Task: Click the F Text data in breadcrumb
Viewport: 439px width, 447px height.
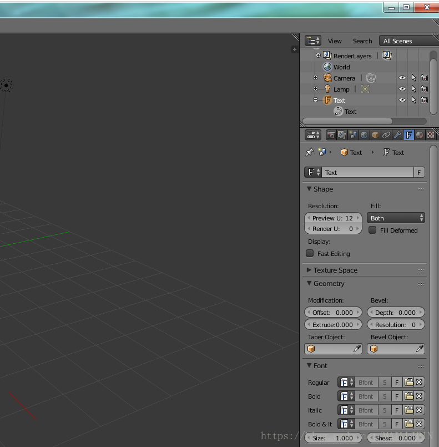Action: click(x=393, y=153)
